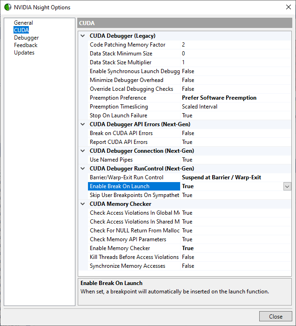296x326 pixels.
Task: Select Minimize Debugger Overhead property
Action: [x=134, y=80]
